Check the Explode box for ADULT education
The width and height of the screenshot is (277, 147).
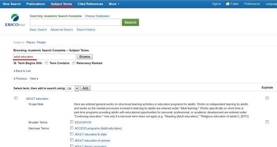click(x=267, y=98)
